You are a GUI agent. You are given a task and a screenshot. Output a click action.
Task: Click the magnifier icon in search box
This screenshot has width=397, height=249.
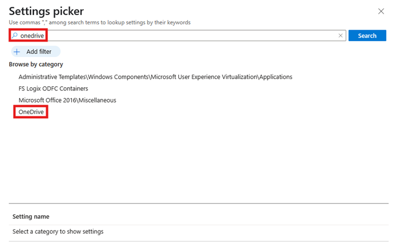pos(15,35)
